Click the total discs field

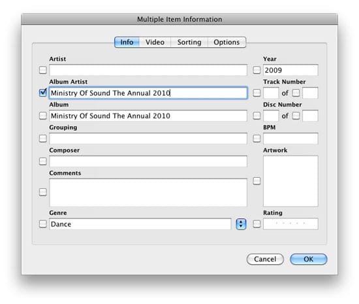pyautogui.click(x=310, y=116)
